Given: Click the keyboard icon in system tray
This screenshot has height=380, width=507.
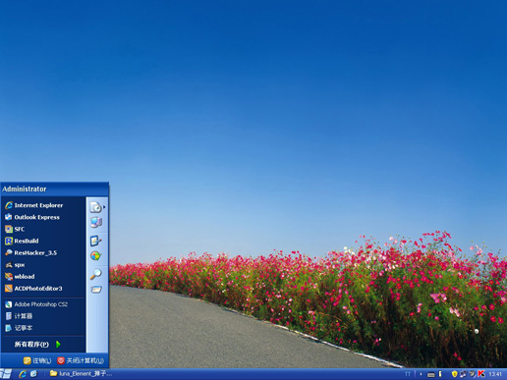Looking at the screenshot, I should [431, 374].
